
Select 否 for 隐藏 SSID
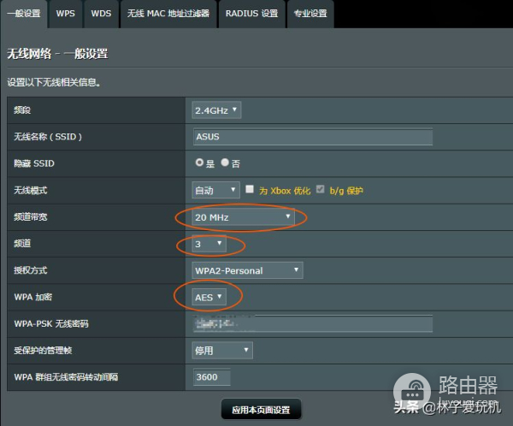pos(225,162)
